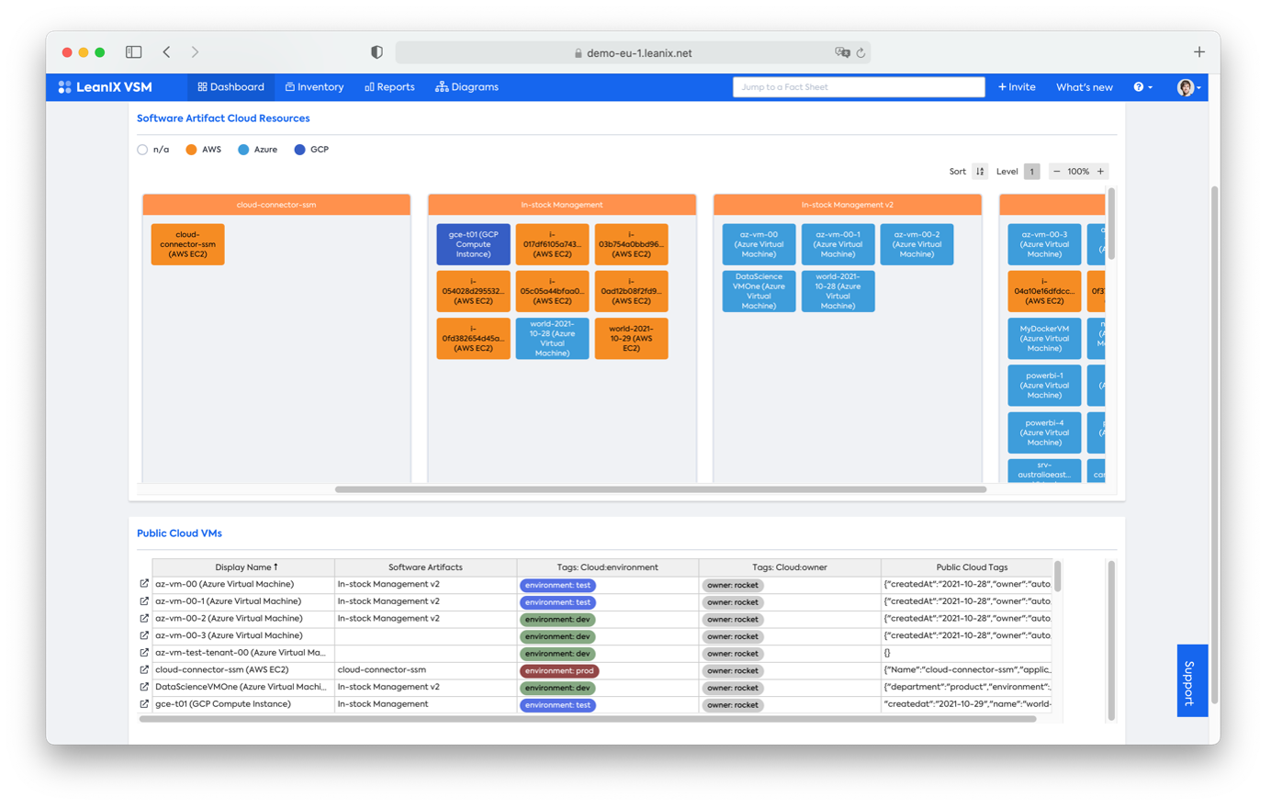Viewport: 1271px width, 808px height.
Task: Click the demo-eu-1.leanix.net address bar
Action: pyautogui.click(x=633, y=53)
